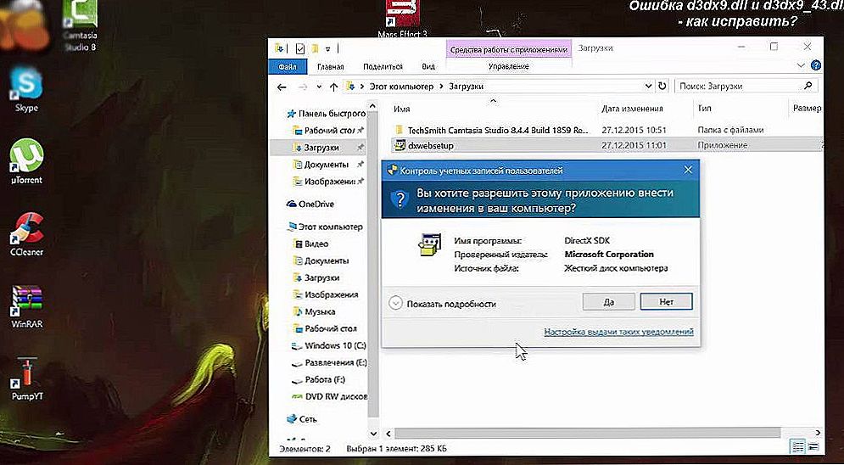Open the Управление ribbon tab
The height and width of the screenshot is (465, 844).
[508, 67]
